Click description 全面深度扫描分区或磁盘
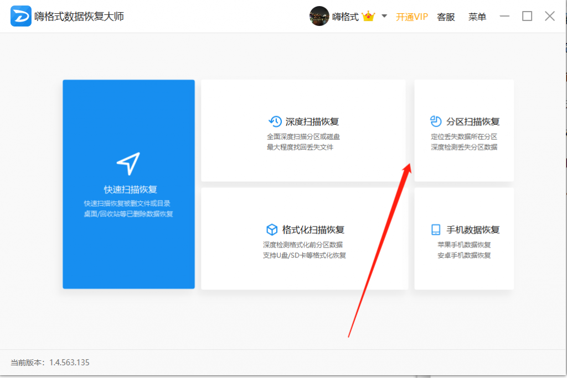Screen dimensions: 567x378 [x=303, y=137]
